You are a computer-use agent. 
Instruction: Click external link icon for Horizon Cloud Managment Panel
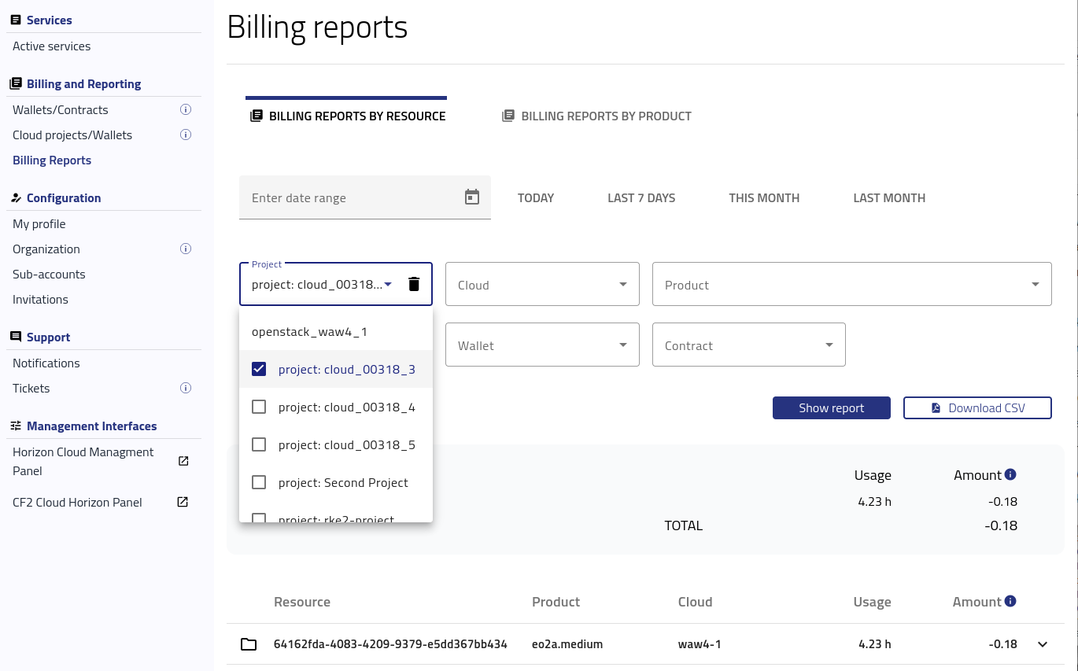click(183, 461)
